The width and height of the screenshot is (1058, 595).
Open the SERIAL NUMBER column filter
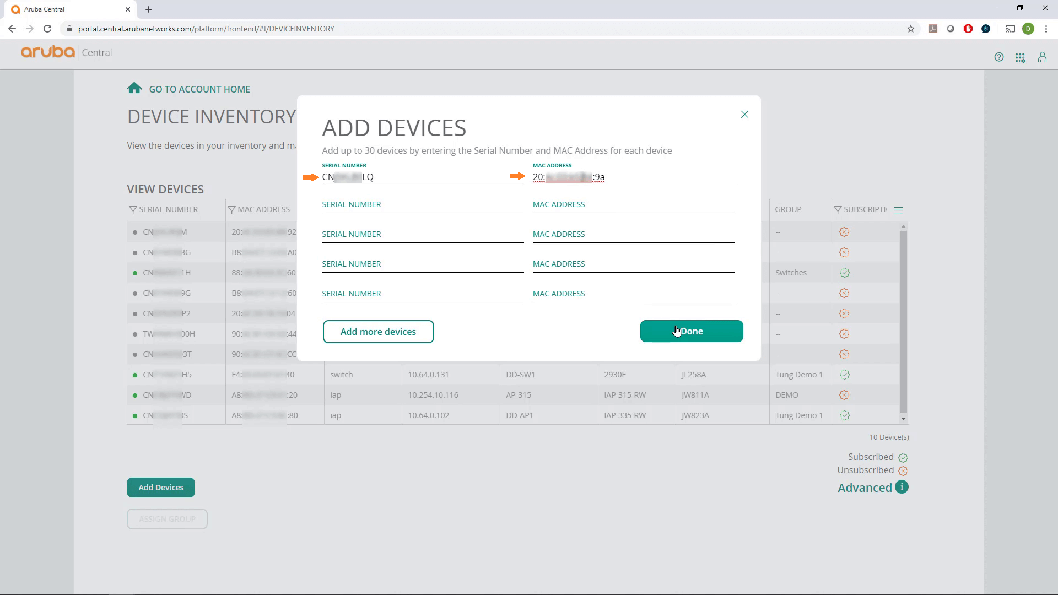(132, 209)
